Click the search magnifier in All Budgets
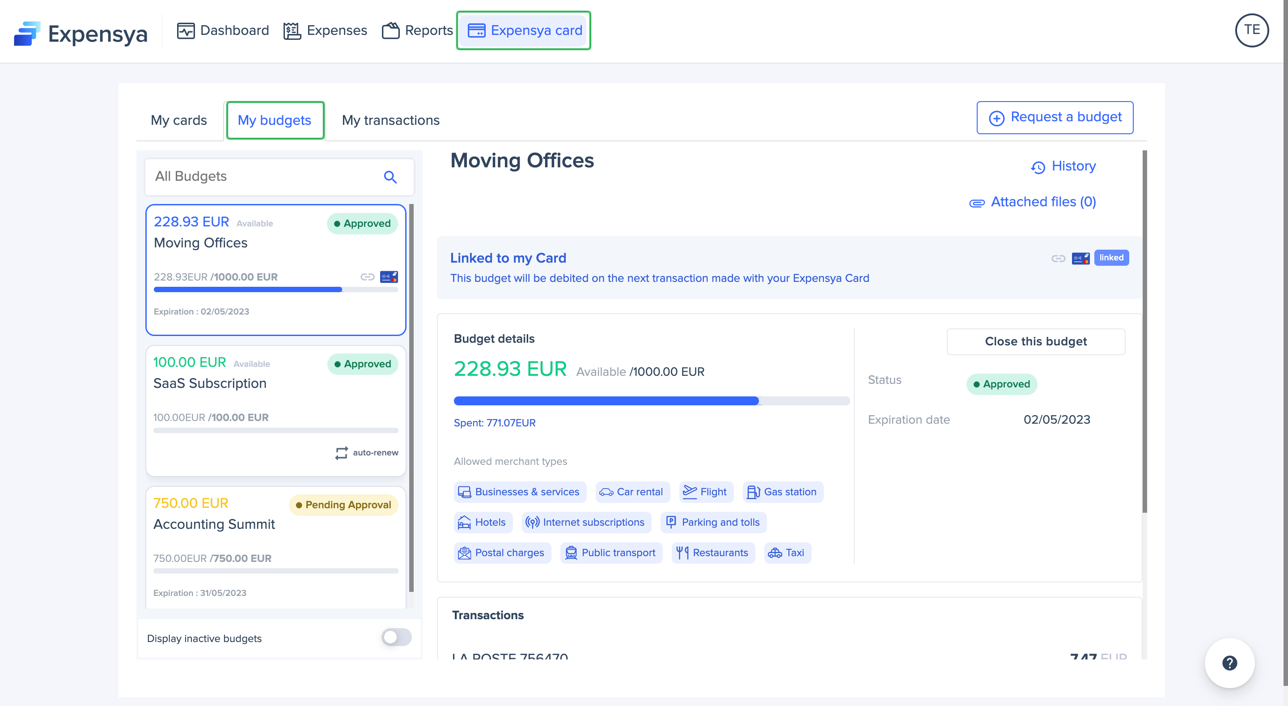The height and width of the screenshot is (706, 1288). click(390, 177)
